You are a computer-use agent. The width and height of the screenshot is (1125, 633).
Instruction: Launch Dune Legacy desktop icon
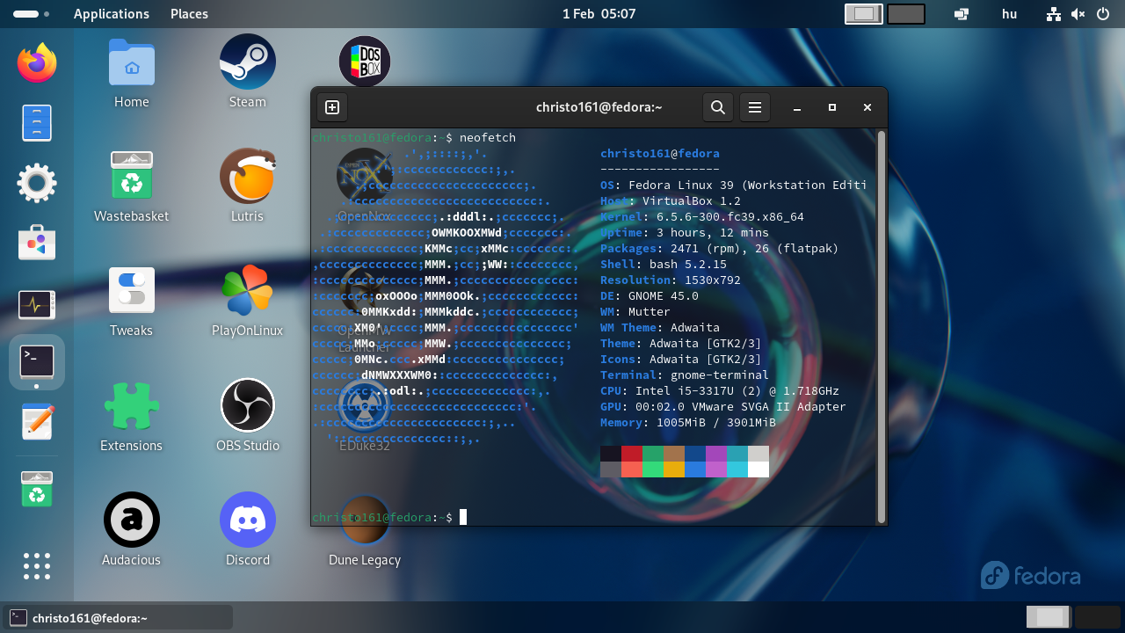click(365, 530)
